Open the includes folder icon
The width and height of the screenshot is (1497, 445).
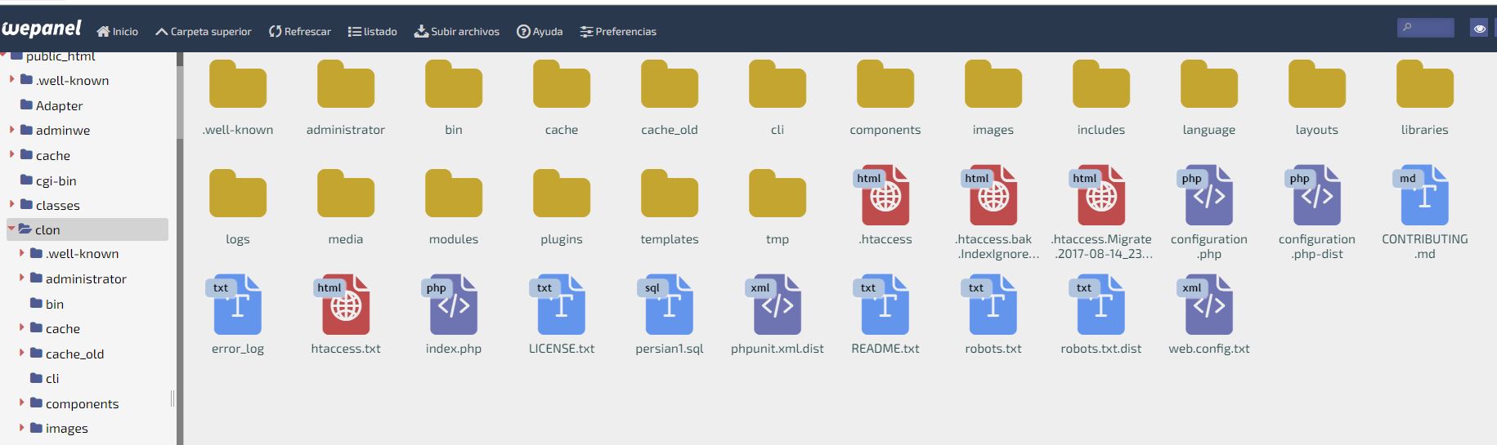point(1101,83)
